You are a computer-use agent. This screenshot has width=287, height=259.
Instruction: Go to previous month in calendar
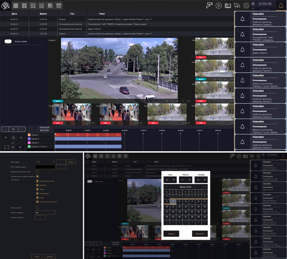click(x=166, y=187)
